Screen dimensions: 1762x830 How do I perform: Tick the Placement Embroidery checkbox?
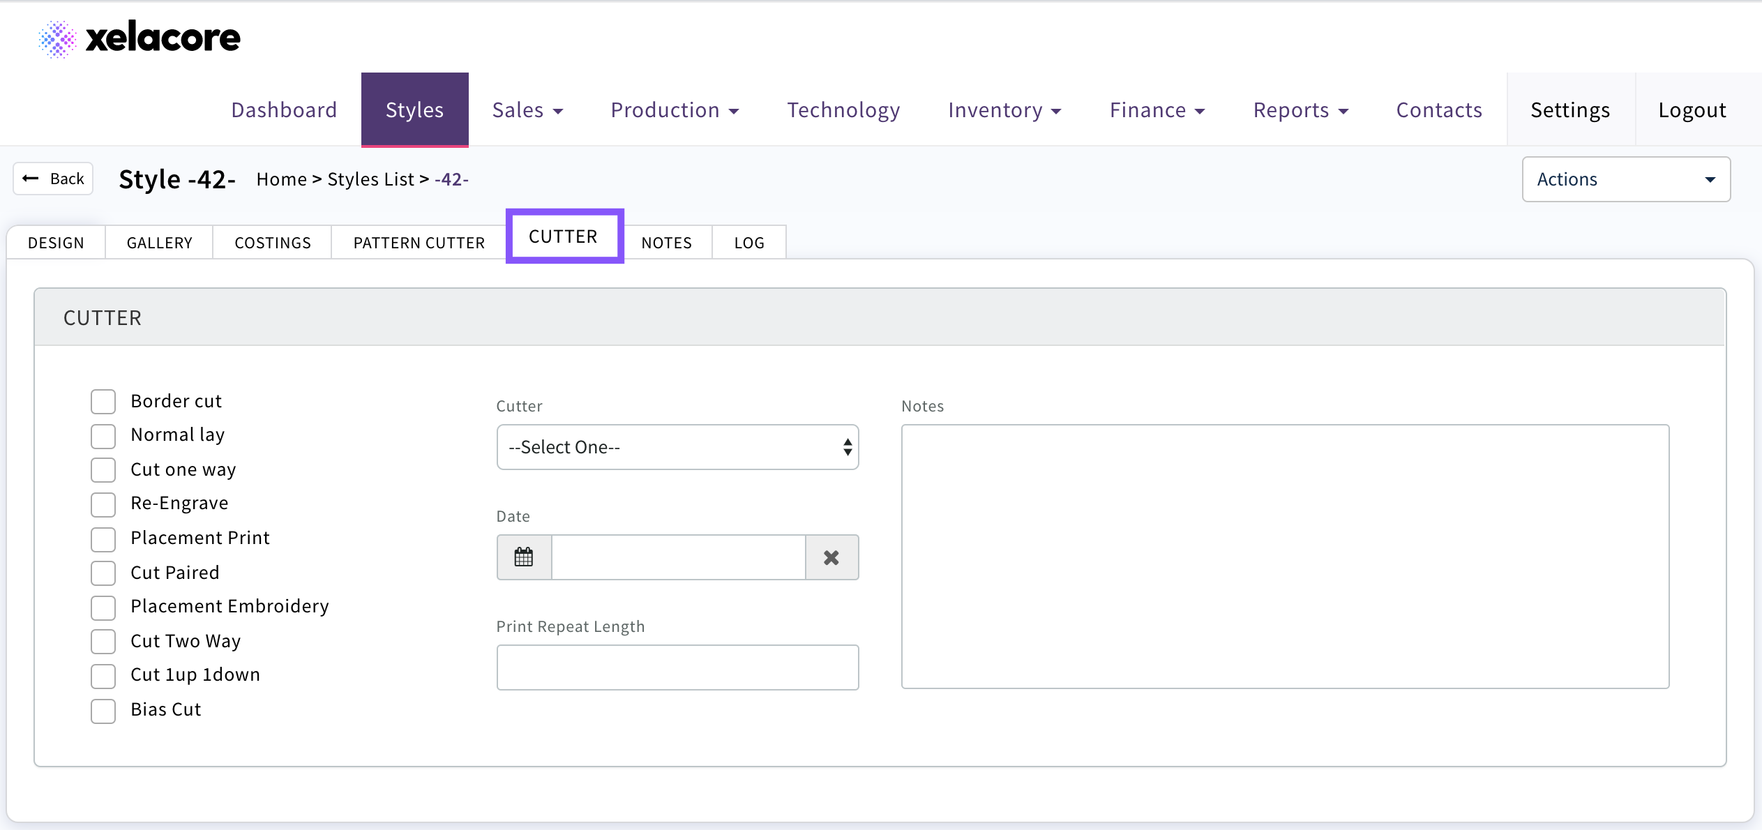pyautogui.click(x=103, y=607)
